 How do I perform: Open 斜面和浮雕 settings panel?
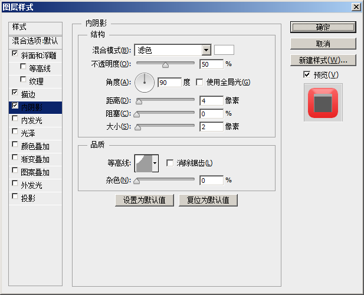pos(38,55)
